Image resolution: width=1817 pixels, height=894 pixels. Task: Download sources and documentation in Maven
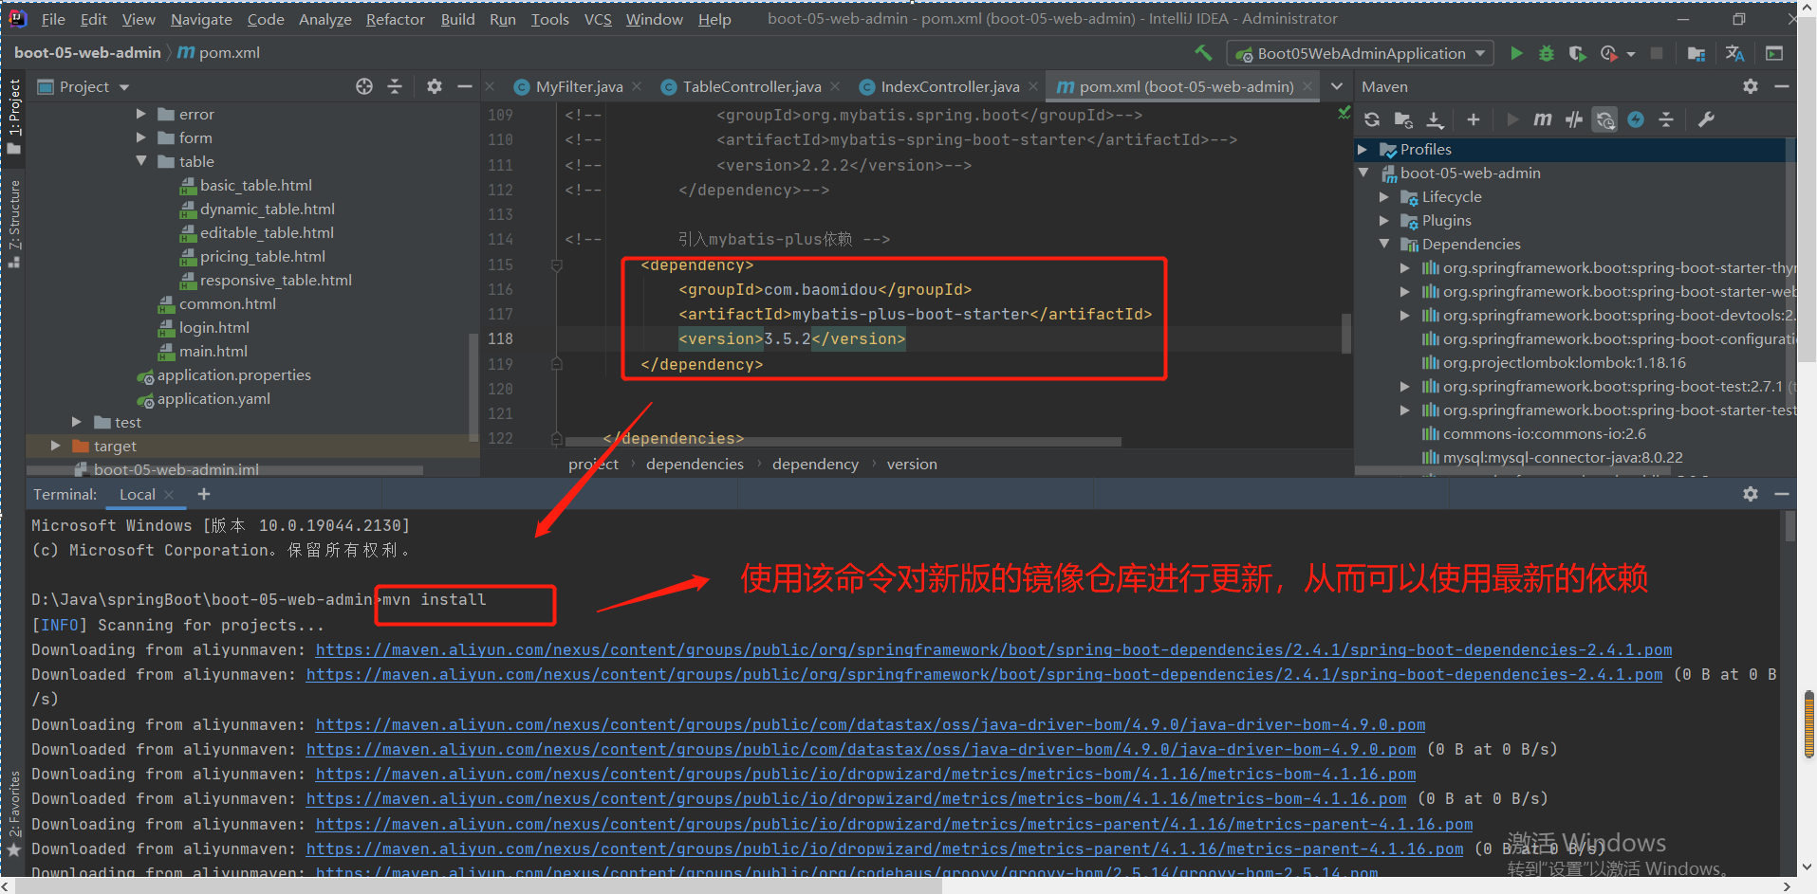click(1436, 119)
